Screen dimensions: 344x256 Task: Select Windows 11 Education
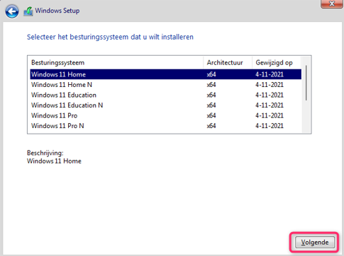pyautogui.click(x=165, y=95)
